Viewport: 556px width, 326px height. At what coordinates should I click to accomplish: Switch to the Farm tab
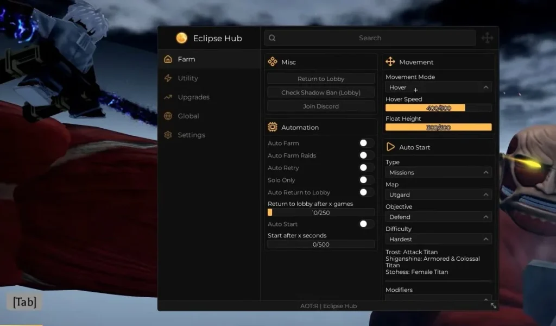tap(210, 59)
